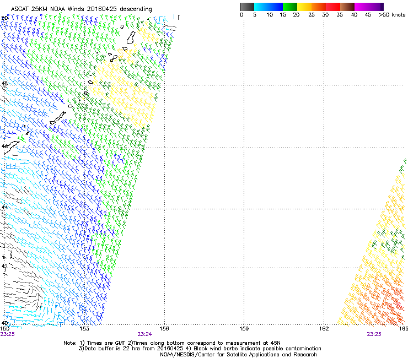Screen dimensions: 408x358
Task: Click the longitude label '162'
Action: click(324, 329)
